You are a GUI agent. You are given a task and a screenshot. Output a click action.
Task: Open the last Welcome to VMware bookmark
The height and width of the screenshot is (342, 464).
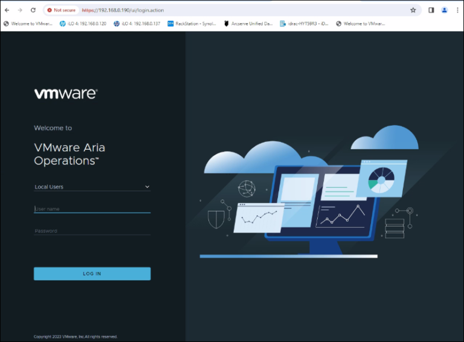point(360,24)
